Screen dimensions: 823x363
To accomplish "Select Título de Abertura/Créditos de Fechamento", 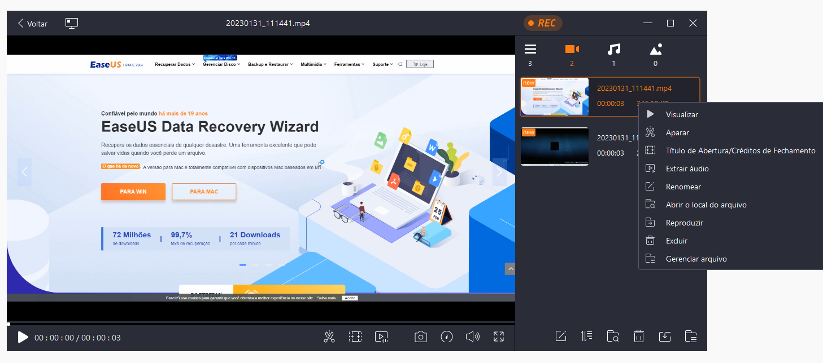I will [x=741, y=150].
